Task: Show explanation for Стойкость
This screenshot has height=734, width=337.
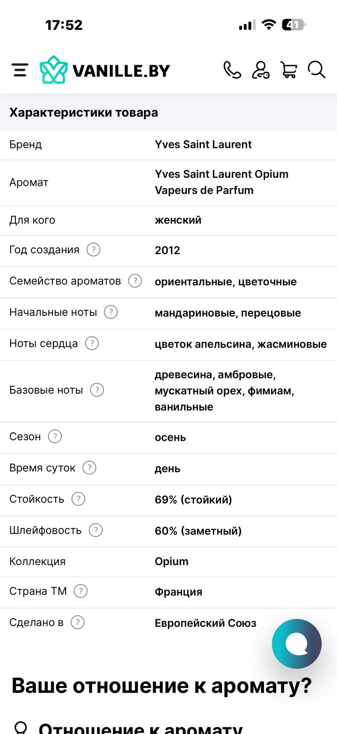Action: pyautogui.click(x=78, y=499)
